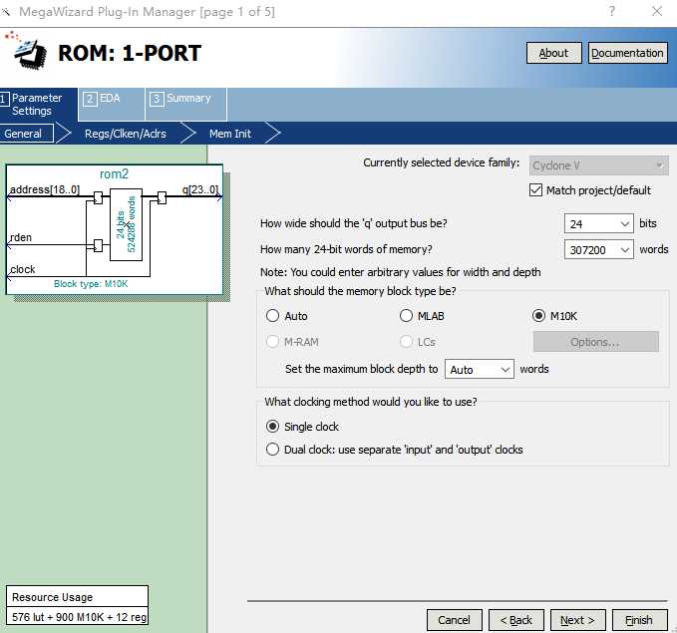677x633 pixels.
Task: Open the memory words count dropdown
Action: pyautogui.click(x=598, y=249)
